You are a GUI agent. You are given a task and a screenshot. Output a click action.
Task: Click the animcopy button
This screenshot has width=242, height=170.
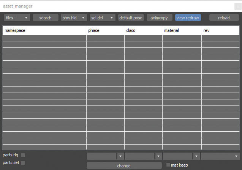[x=159, y=18]
